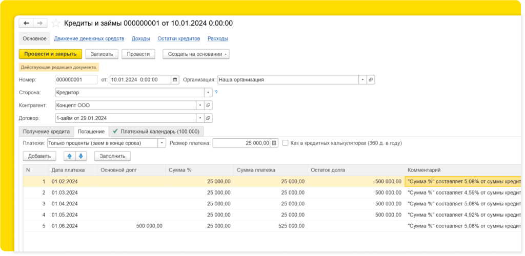Open the Доходы section link
Image resolution: width=525 pixels, height=256 pixels.
pos(140,38)
